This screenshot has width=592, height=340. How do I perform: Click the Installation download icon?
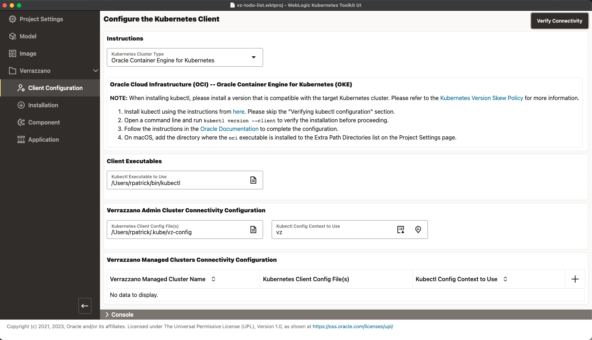tap(21, 105)
